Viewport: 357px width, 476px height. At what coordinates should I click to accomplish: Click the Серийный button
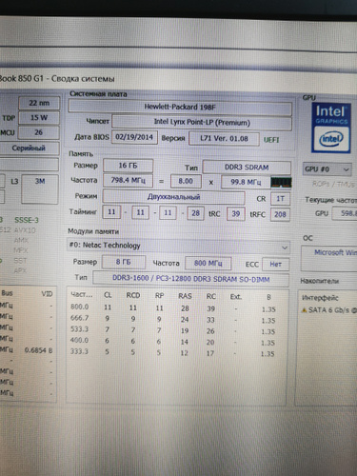point(29,149)
